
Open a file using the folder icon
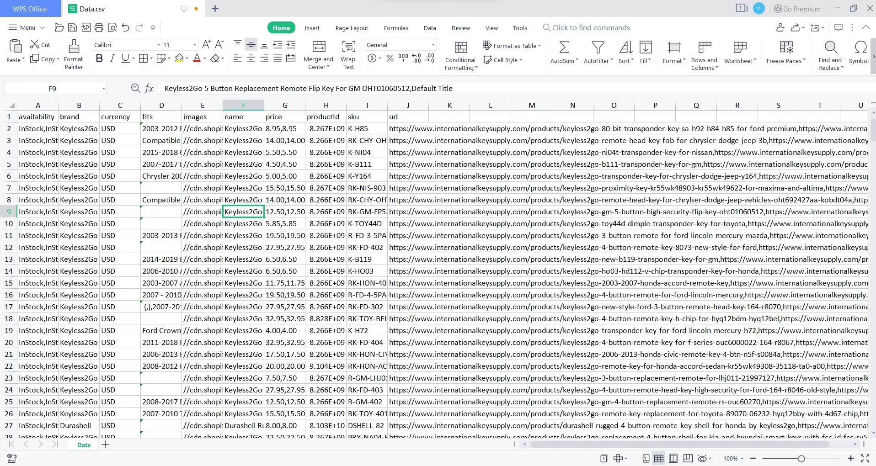coord(59,28)
